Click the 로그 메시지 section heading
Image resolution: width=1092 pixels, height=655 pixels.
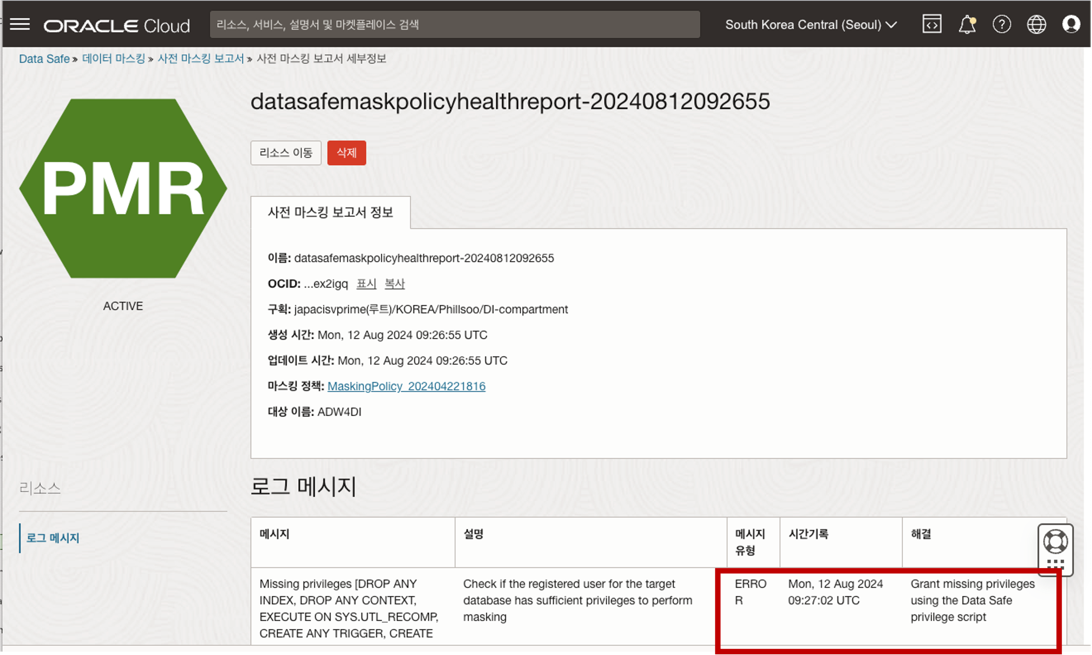coord(303,487)
